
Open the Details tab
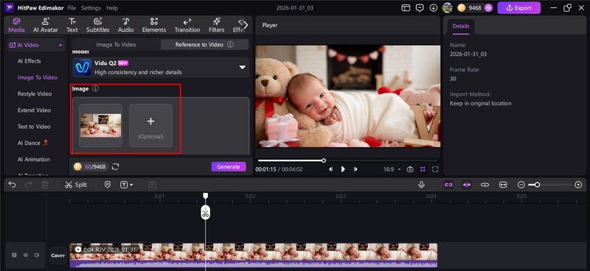point(460,27)
